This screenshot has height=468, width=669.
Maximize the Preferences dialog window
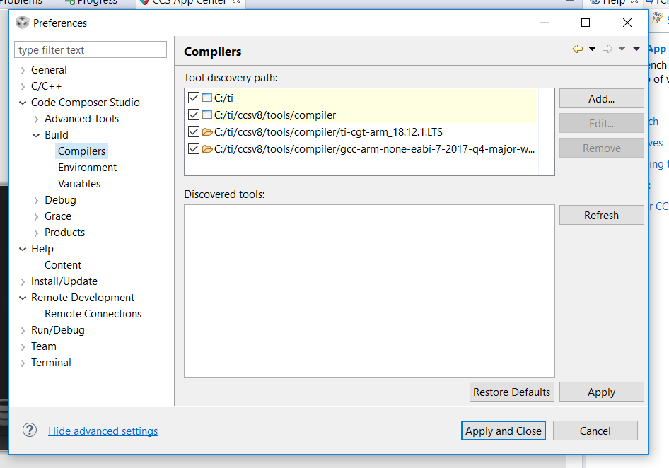(586, 23)
